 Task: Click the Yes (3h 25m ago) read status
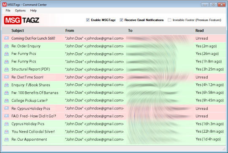[x=210, y=69]
